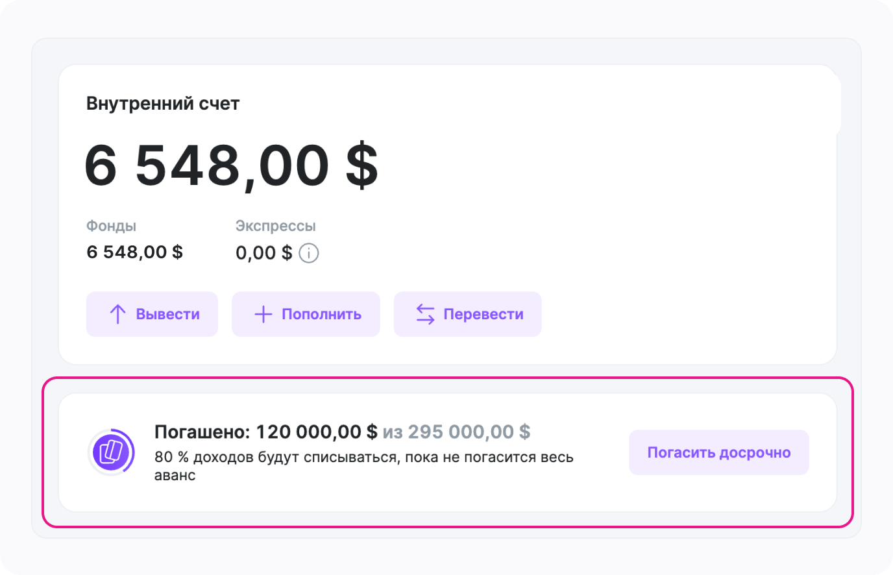The image size is (893, 575).
Task: Click the Фонды amount 6 548,00 $
Action: (134, 252)
